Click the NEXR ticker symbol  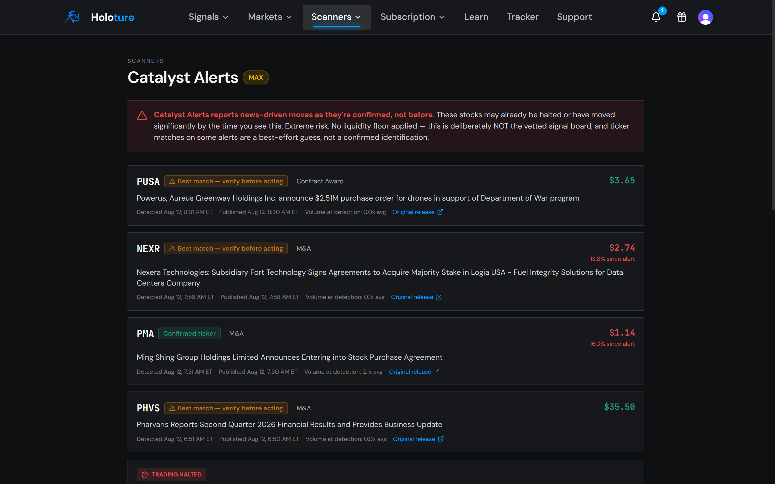[148, 249]
